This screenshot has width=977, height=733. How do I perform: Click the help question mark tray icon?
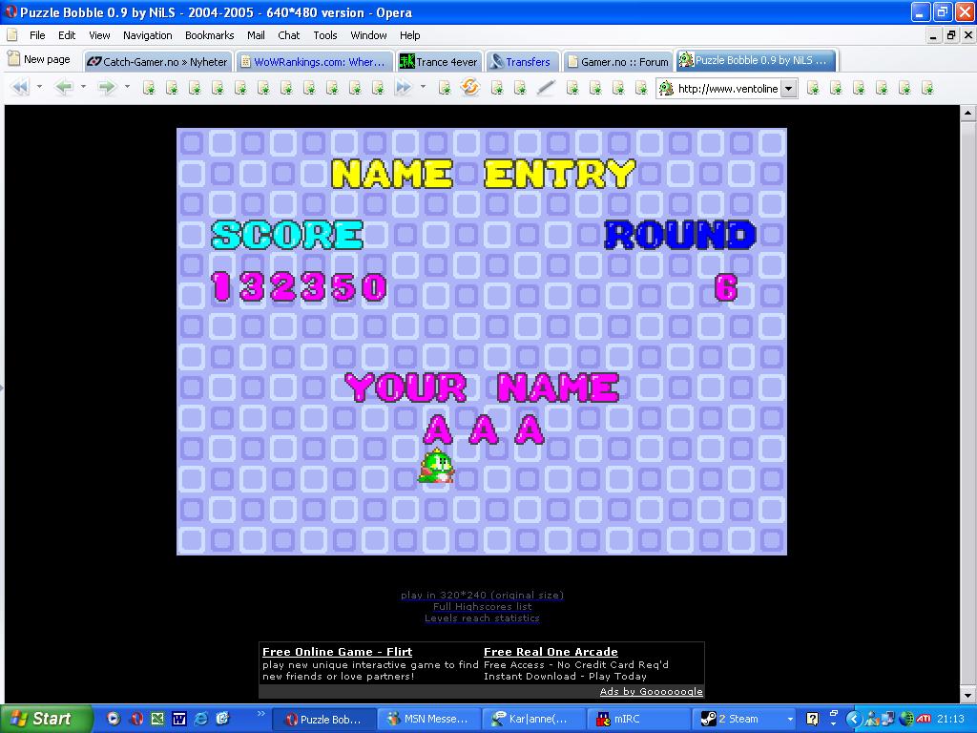(x=812, y=719)
